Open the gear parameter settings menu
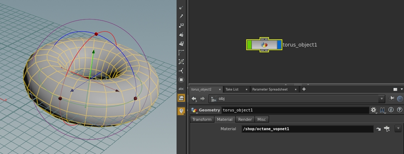This screenshot has width=404, height=154. [x=373, y=110]
